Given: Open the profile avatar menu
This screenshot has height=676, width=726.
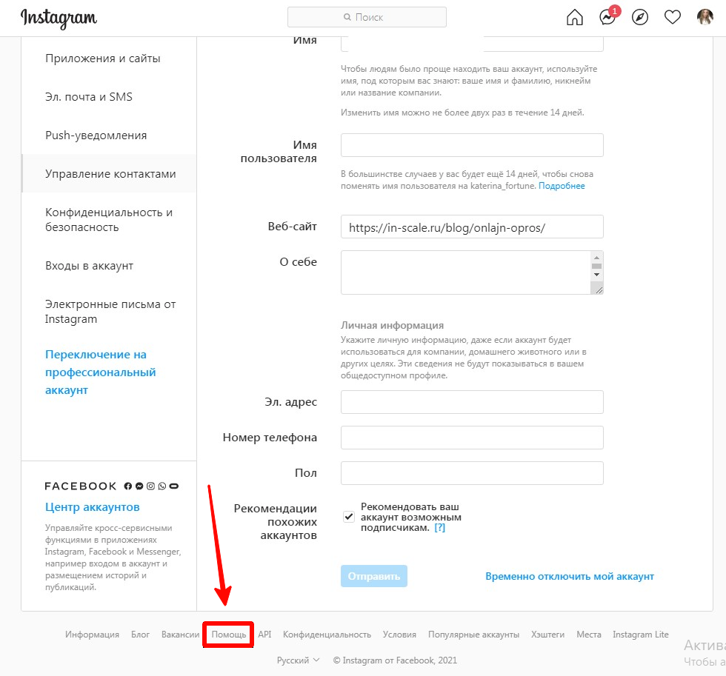Looking at the screenshot, I should [705, 17].
